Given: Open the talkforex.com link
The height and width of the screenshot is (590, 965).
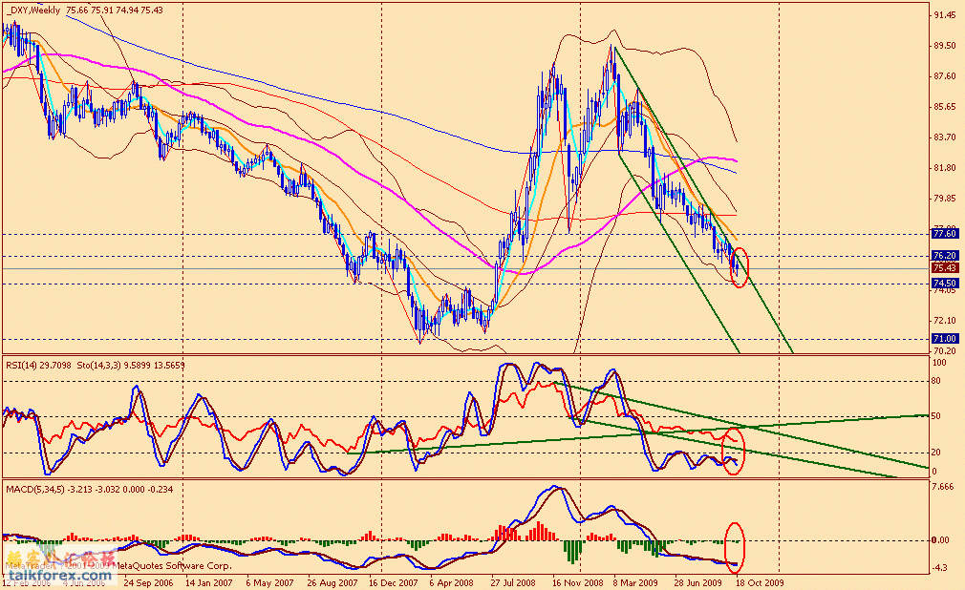Looking at the screenshot, I should point(60,576).
